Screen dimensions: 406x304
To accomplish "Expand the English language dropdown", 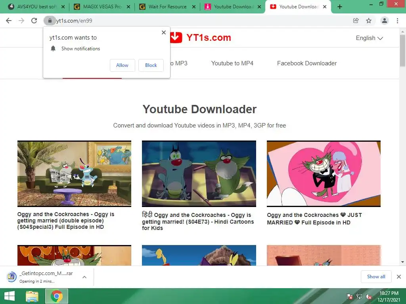I will coord(369,38).
